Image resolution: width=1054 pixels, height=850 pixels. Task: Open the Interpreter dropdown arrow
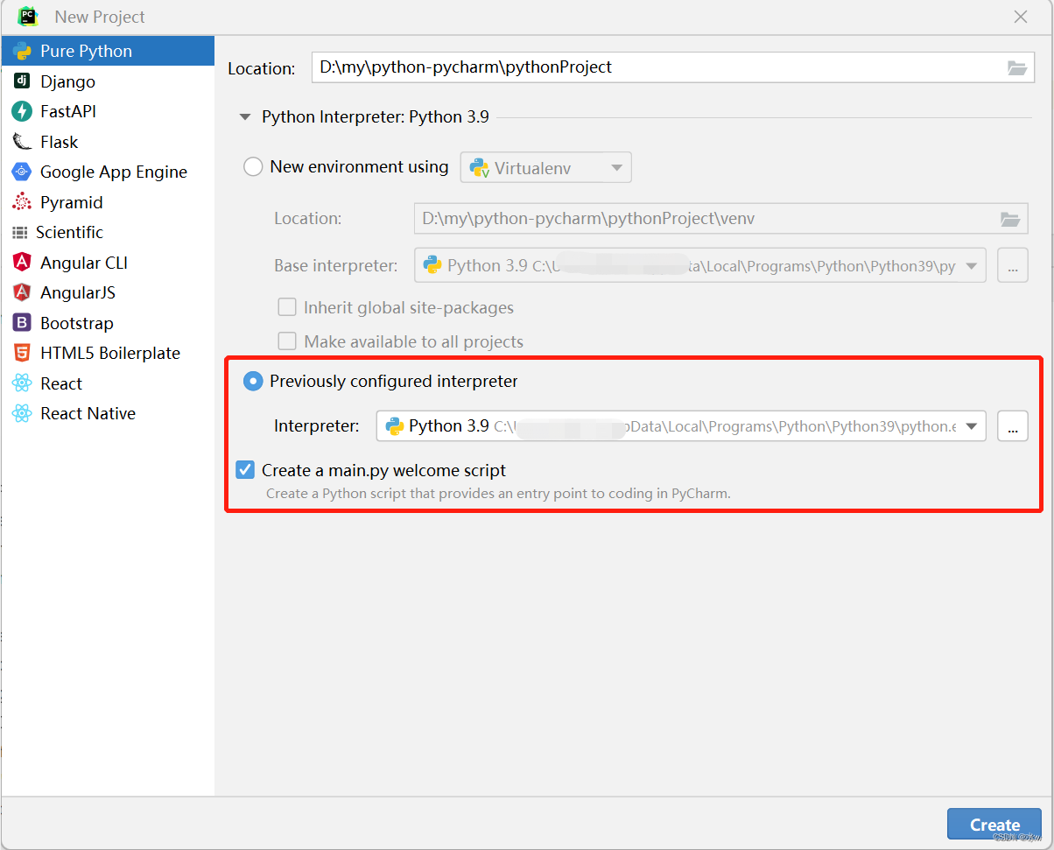pos(972,427)
